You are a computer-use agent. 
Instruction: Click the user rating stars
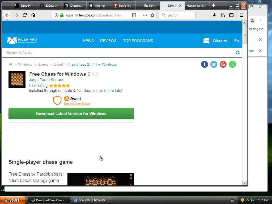59,86
